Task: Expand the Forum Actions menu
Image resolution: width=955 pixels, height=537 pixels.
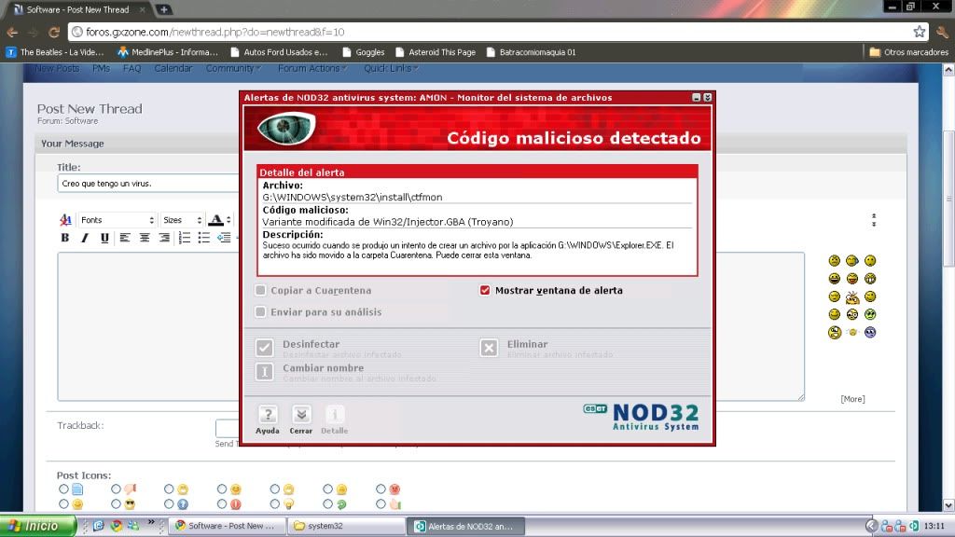Action: [312, 68]
